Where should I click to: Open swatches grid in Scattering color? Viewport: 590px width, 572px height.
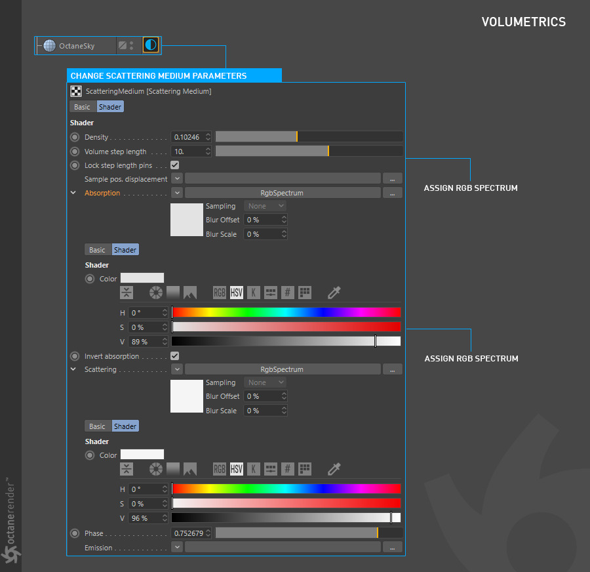pyautogui.click(x=304, y=469)
